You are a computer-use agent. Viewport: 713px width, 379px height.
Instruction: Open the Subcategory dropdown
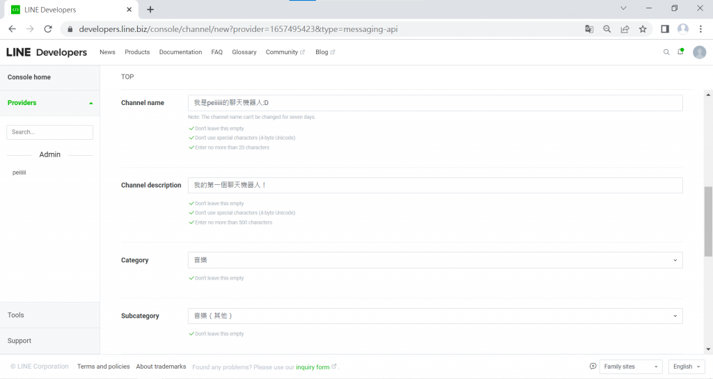[435, 316]
